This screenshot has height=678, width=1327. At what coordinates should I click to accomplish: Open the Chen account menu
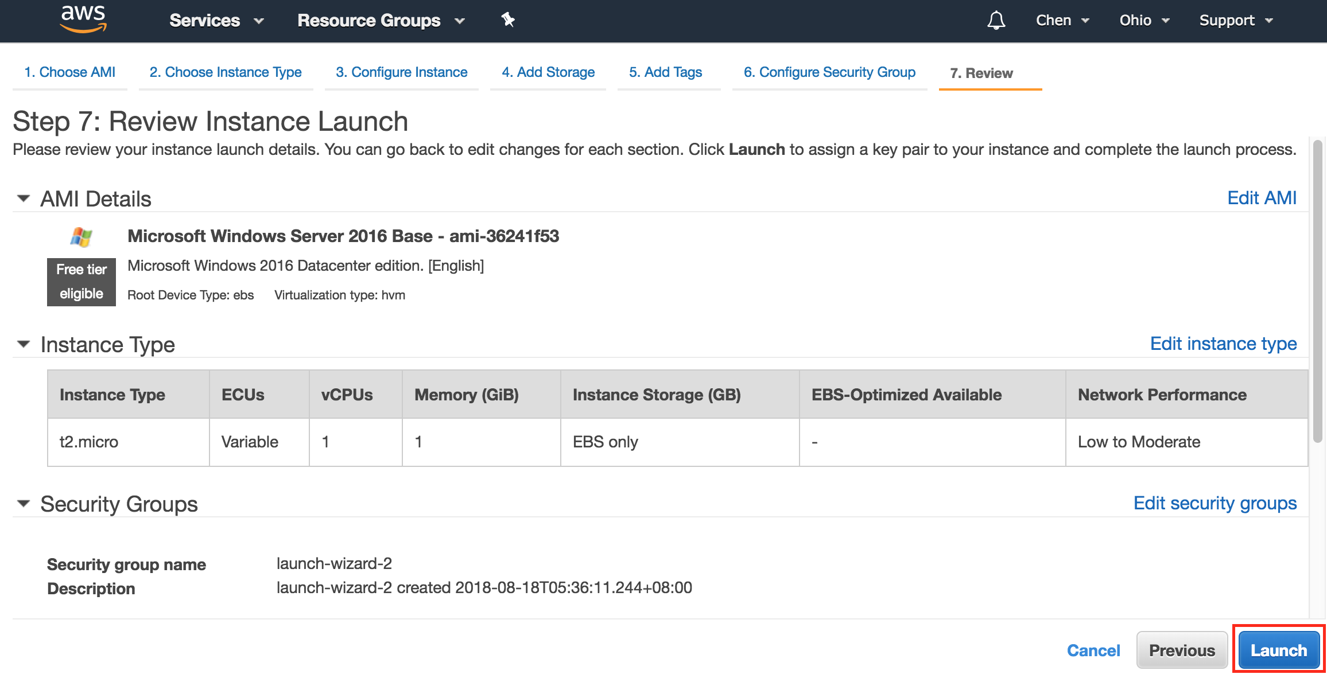coord(1062,21)
